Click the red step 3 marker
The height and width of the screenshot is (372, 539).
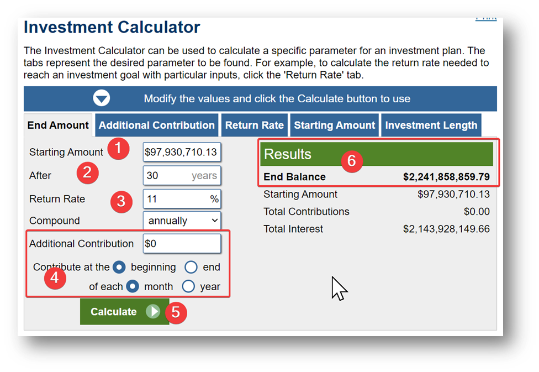(x=121, y=201)
